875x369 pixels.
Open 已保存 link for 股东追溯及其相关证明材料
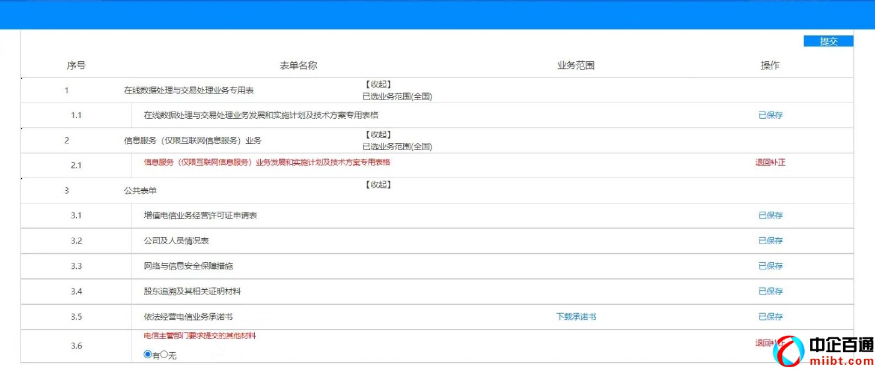pos(770,292)
